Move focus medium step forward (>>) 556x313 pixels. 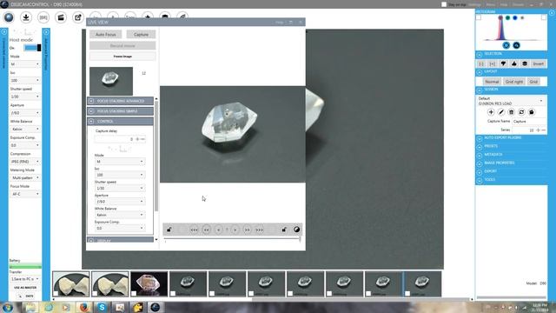click(247, 230)
